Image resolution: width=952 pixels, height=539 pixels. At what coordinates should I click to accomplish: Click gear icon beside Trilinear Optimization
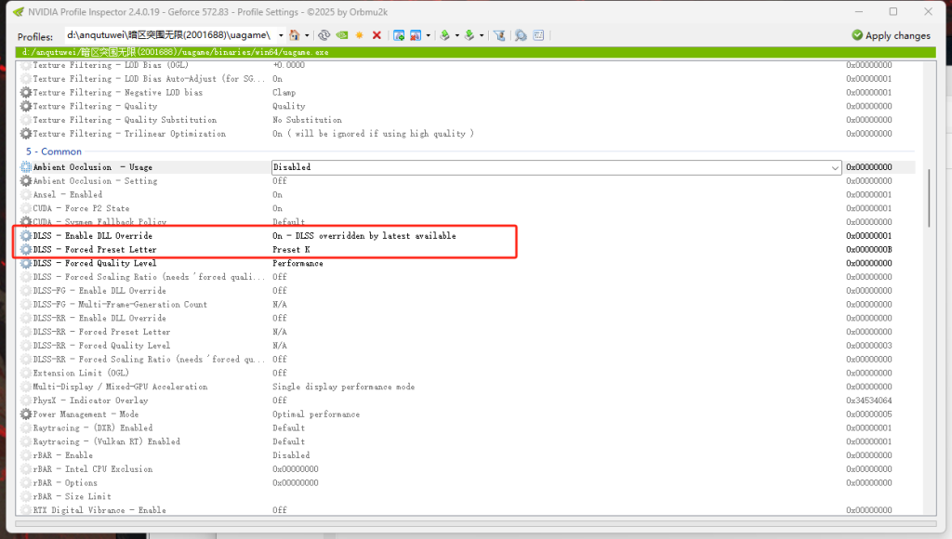[25, 134]
